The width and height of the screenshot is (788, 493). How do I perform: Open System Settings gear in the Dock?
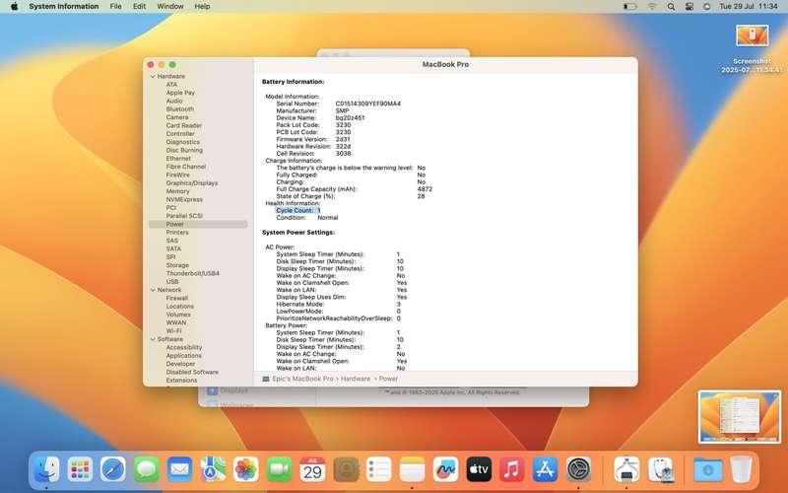pyautogui.click(x=578, y=470)
